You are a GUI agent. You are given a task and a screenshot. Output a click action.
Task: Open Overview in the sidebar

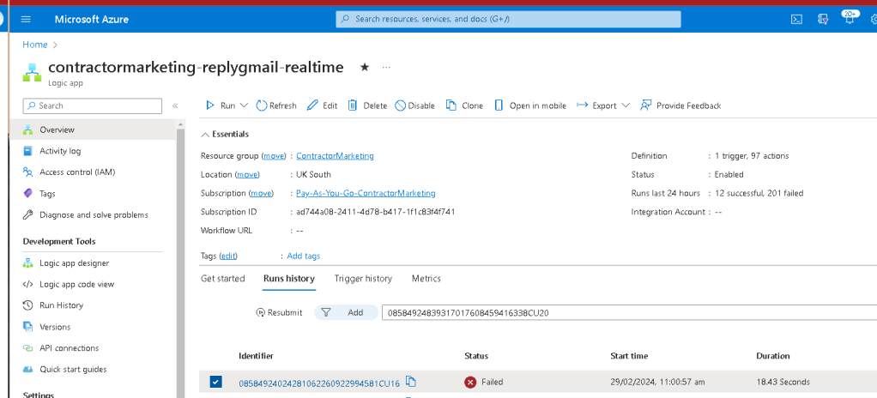93,130
